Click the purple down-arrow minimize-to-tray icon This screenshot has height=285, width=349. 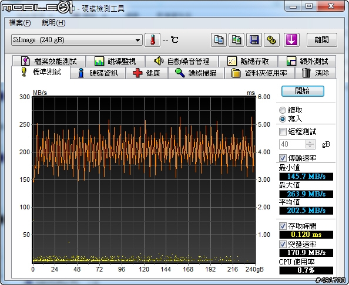(291, 40)
